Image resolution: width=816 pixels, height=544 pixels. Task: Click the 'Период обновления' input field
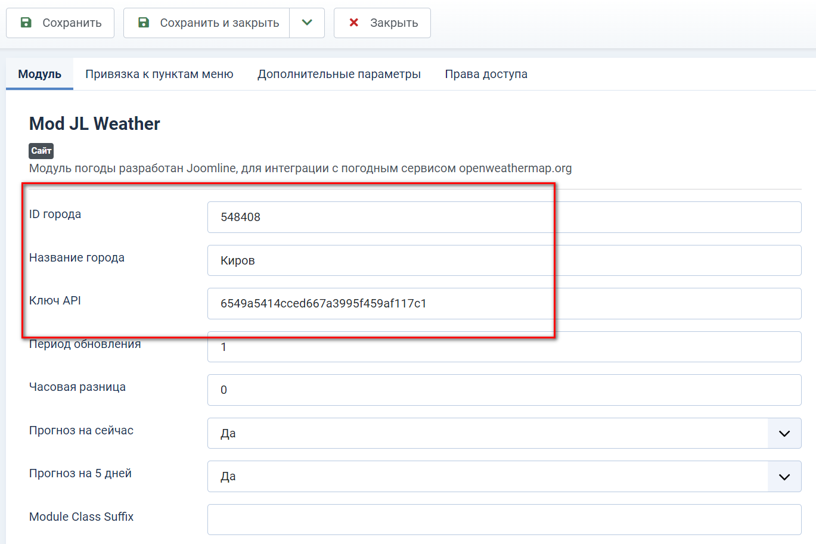pos(504,347)
